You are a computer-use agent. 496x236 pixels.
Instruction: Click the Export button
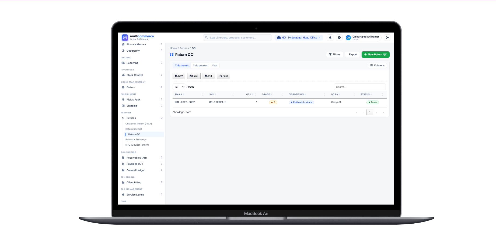pos(353,55)
